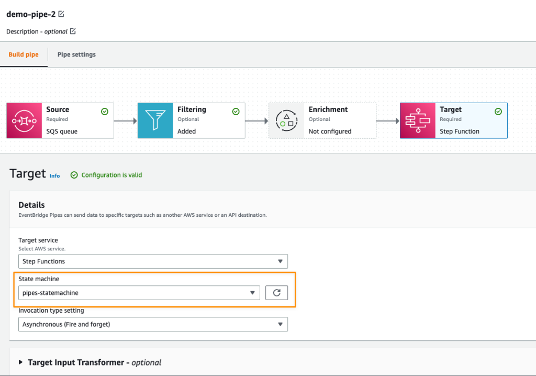
Task: Click the Step Function Target icon
Action: [418, 120]
